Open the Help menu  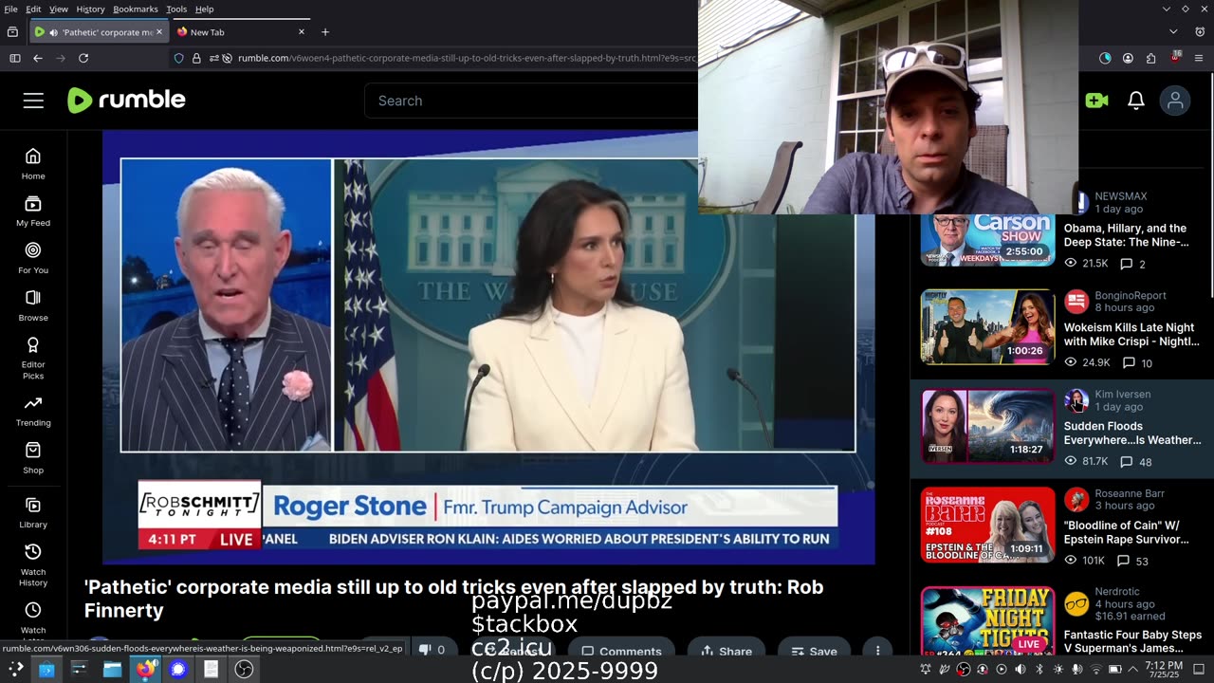click(204, 9)
